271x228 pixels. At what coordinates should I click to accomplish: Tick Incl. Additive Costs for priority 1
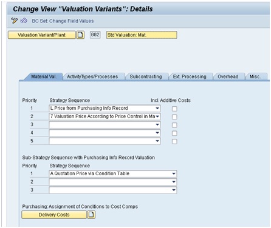174,109
